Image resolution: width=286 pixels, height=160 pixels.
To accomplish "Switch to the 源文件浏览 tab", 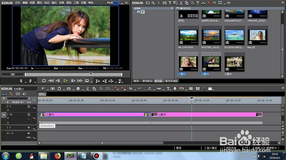I will pos(171,81).
